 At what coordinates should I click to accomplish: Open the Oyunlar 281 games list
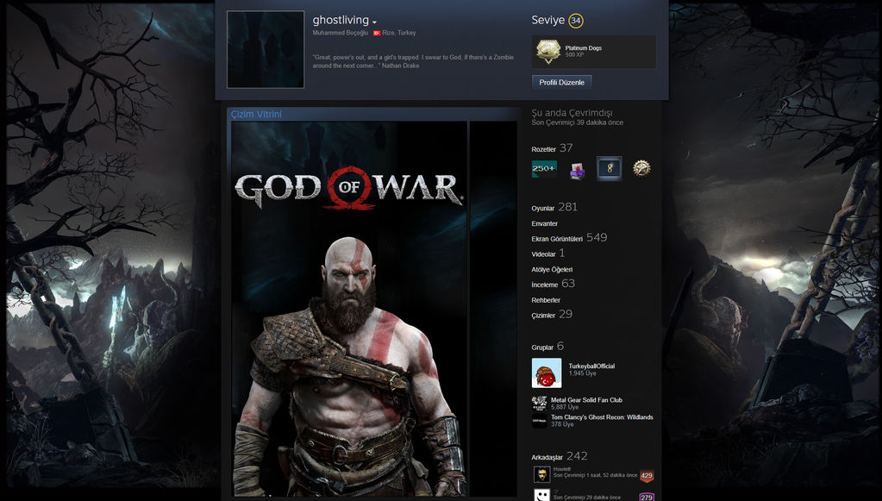(x=554, y=208)
